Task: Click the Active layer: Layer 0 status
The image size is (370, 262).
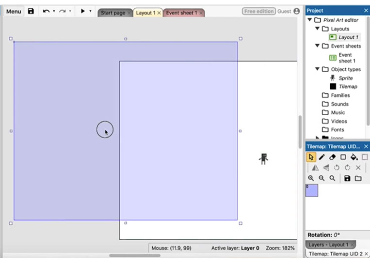Action: pos(235,248)
